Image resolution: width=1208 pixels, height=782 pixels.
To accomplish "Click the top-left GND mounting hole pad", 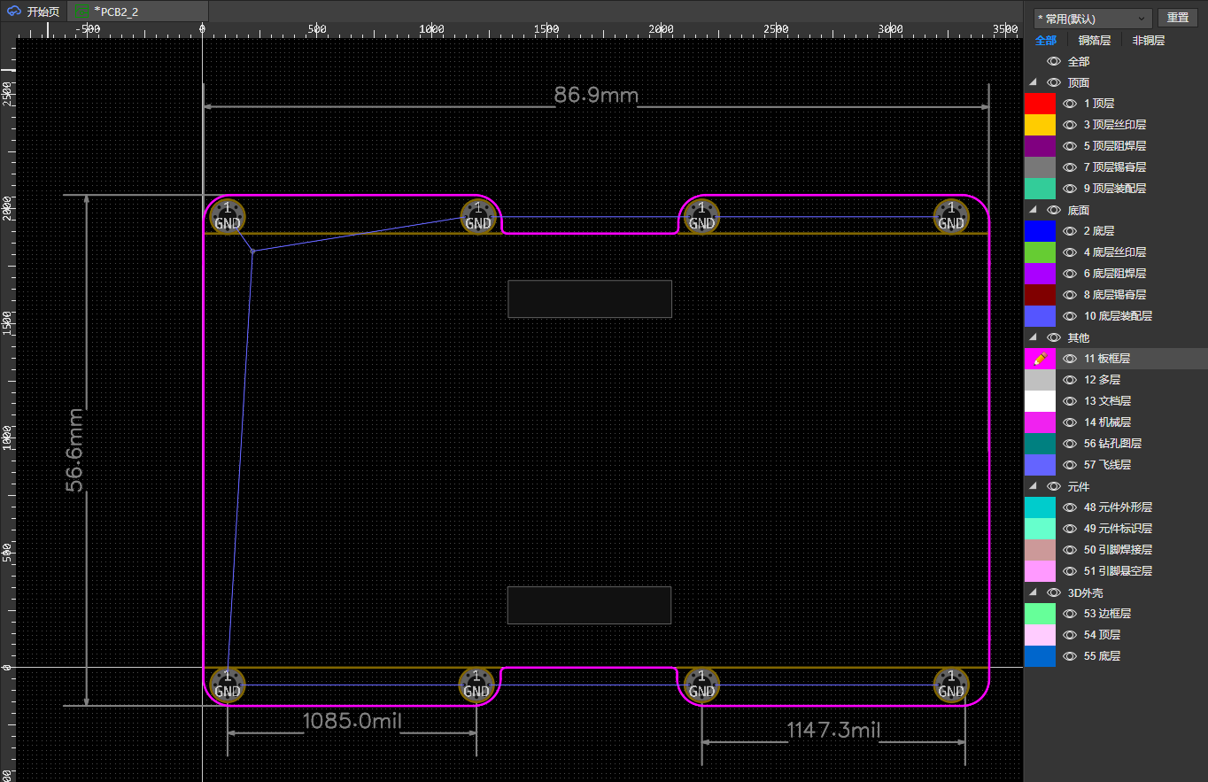I will (x=228, y=216).
